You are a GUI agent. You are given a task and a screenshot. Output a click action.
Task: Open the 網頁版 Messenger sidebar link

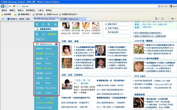coord(44,68)
